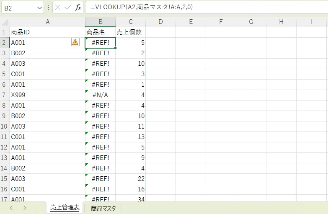Select column F header
The height and width of the screenshot is (214, 328).
[x=221, y=22]
